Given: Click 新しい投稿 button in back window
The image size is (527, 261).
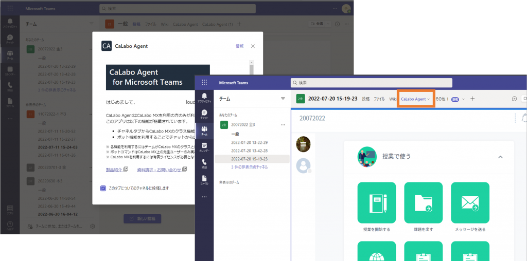Looking at the screenshot, I should (x=143, y=219).
